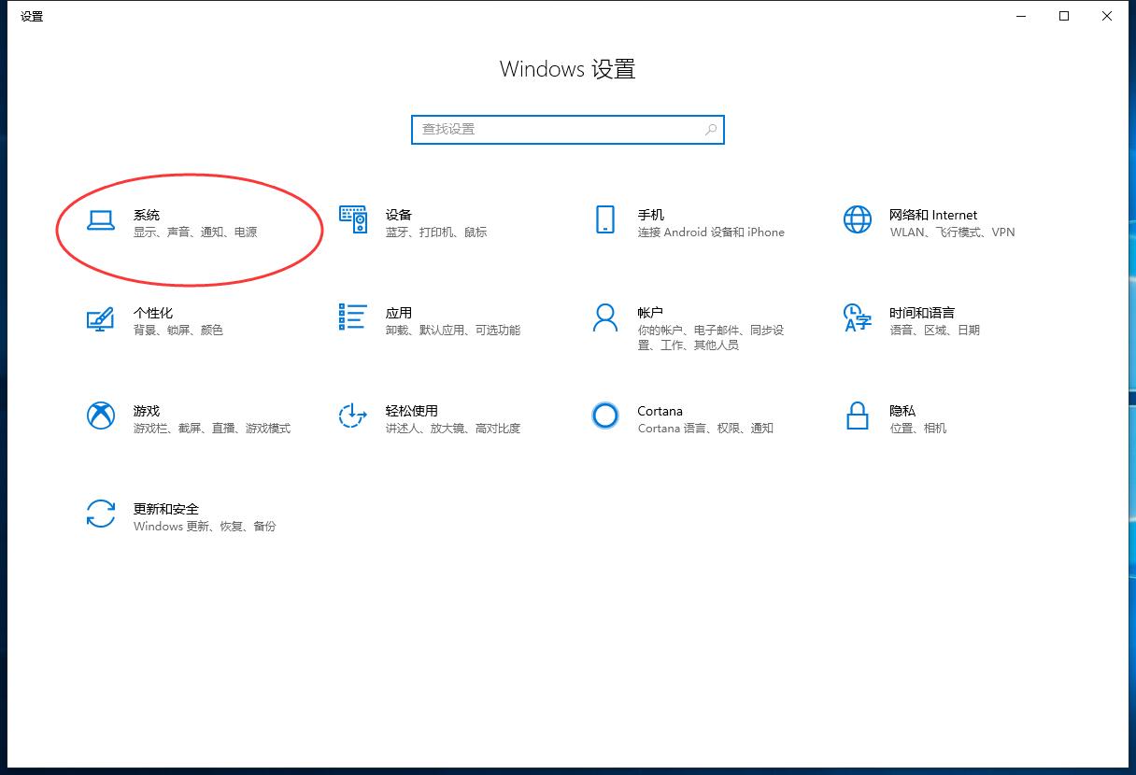The height and width of the screenshot is (775, 1136).
Task: Open the 网络和 Internet globe icon
Action: pyautogui.click(x=858, y=219)
